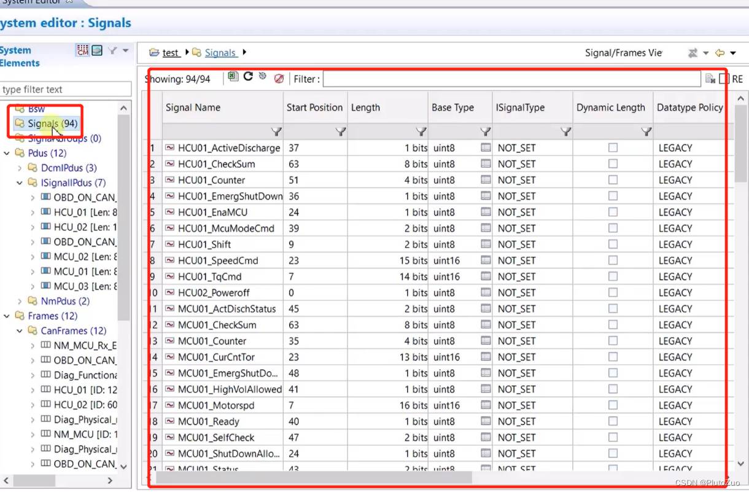749x492 pixels.
Task: Toggle Dynamic Length checkbox for HCU01_CheckSum
Action: tap(613, 164)
